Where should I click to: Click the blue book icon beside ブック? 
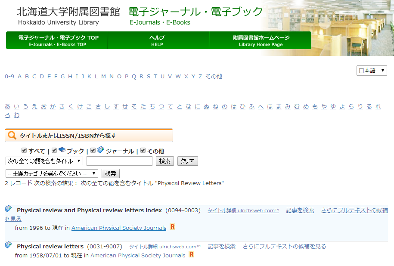pos(62,150)
